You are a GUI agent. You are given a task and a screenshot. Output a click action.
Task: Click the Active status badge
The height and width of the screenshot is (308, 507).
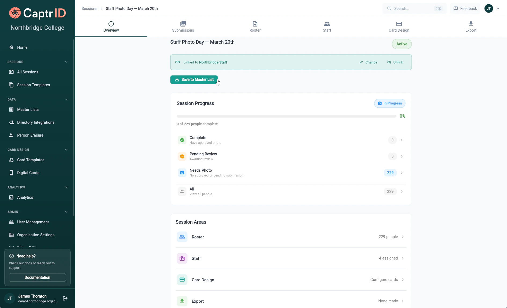point(402,44)
